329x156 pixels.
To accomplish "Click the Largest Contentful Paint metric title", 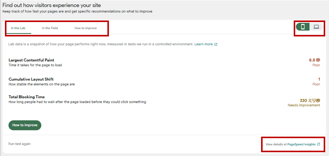I will pyautogui.click(x=31, y=60).
